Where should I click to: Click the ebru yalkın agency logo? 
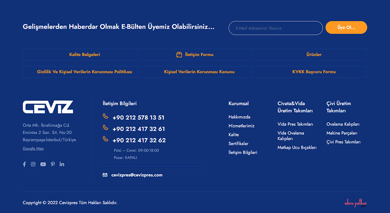[355, 203]
